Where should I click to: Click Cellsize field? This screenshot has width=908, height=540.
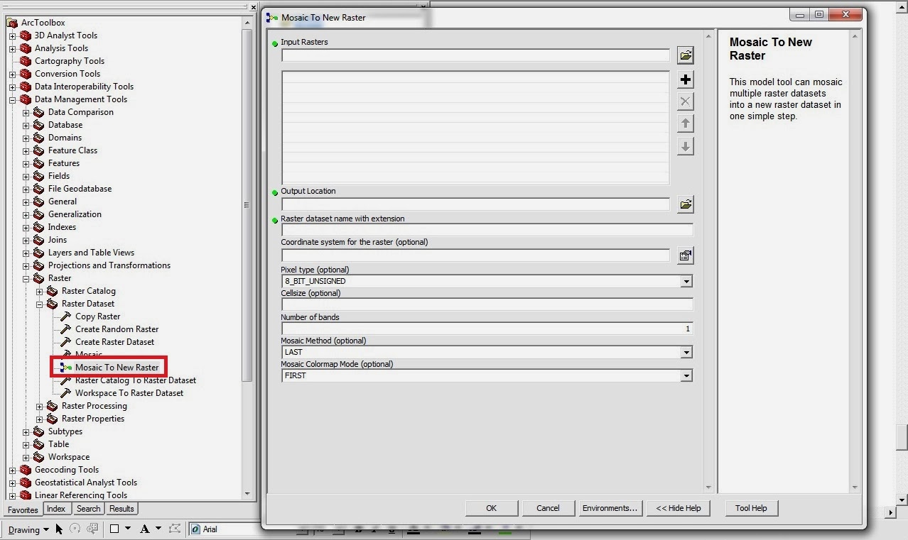(487, 304)
